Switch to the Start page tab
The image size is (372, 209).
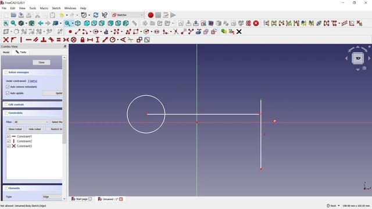(81, 199)
